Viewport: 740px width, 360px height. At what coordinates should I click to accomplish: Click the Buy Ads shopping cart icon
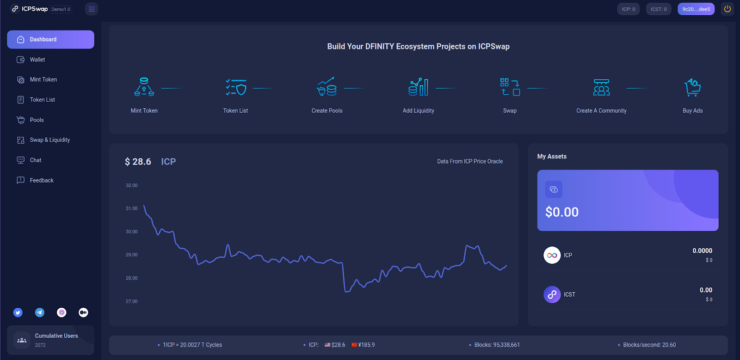click(x=693, y=87)
